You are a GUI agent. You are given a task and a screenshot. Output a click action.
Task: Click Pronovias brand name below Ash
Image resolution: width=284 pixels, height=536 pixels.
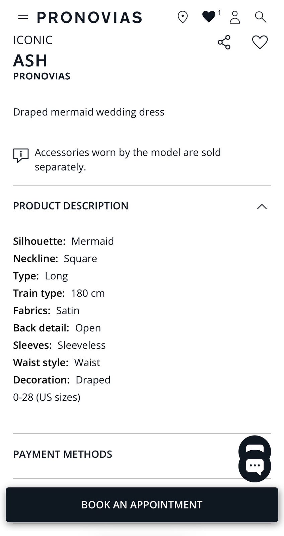pos(42,76)
